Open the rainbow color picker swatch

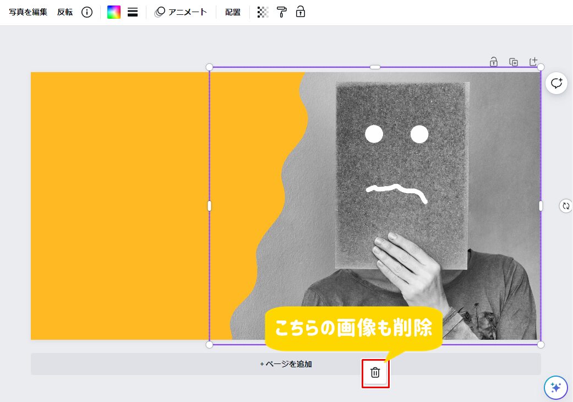point(113,12)
